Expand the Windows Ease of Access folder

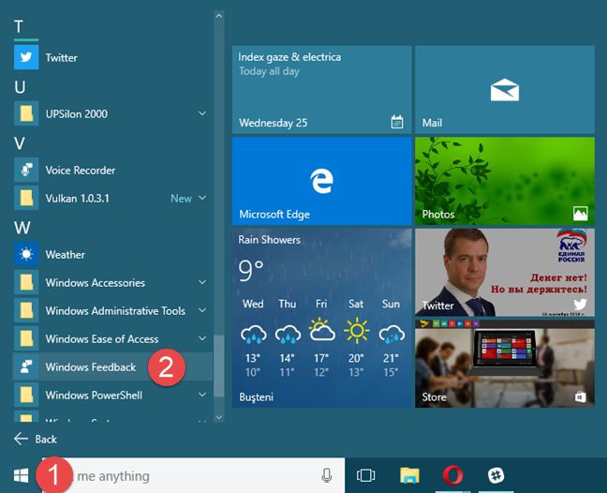[x=202, y=339]
